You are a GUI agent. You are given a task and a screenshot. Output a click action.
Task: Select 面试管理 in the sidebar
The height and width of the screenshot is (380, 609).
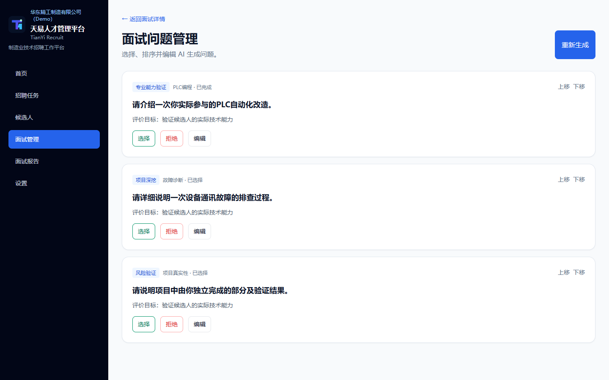point(54,139)
